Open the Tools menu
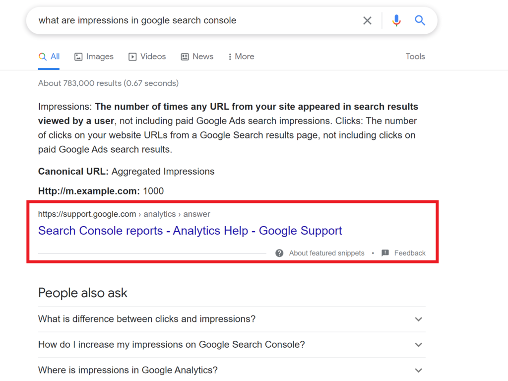The image size is (508, 381). [x=415, y=57]
